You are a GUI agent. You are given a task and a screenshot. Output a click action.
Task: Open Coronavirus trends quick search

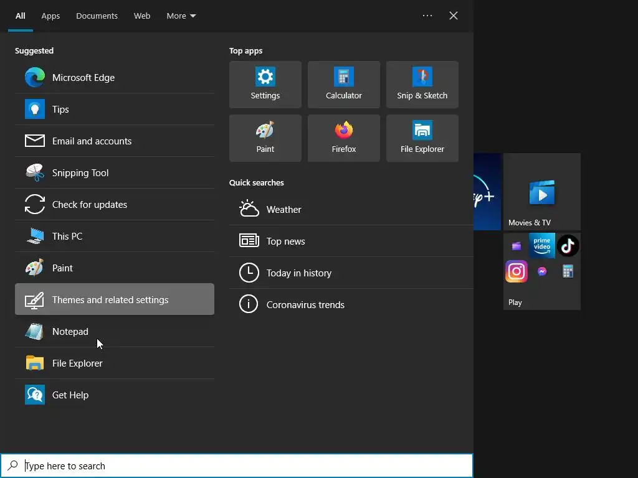point(351,304)
